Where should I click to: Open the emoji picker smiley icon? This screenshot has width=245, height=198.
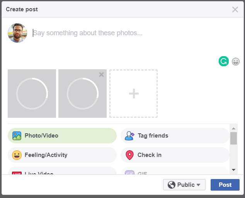click(x=236, y=61)
